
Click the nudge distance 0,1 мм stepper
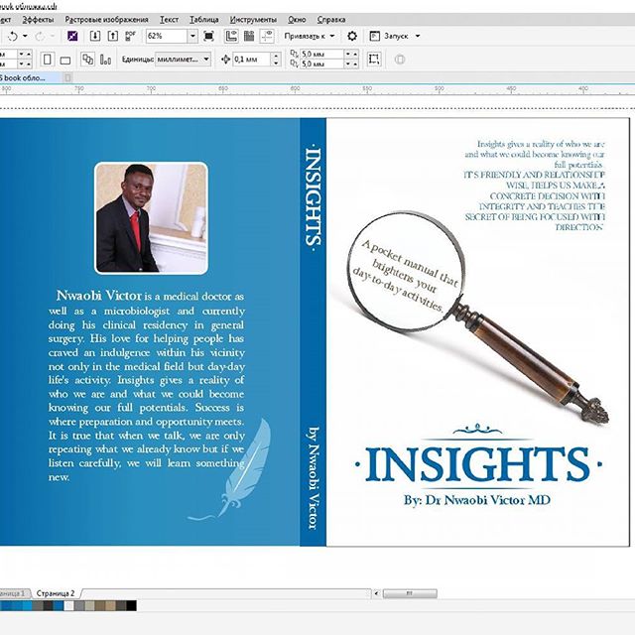pyautogui.click(x=276, y=60)
